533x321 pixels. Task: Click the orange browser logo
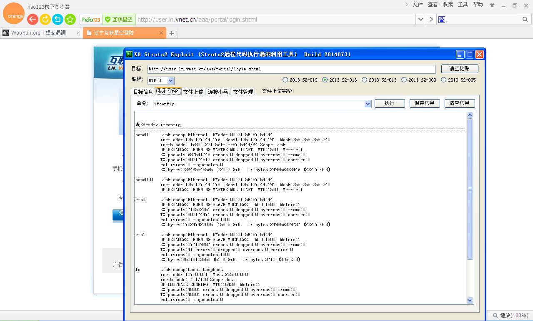coord(13,13)
